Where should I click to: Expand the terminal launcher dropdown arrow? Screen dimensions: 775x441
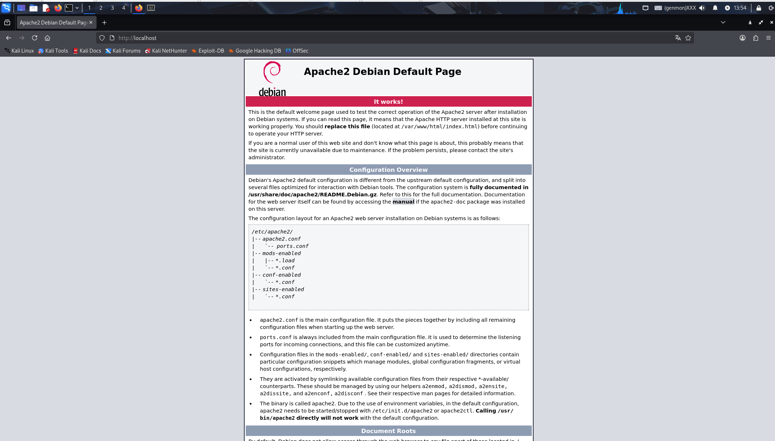point(77,8)
